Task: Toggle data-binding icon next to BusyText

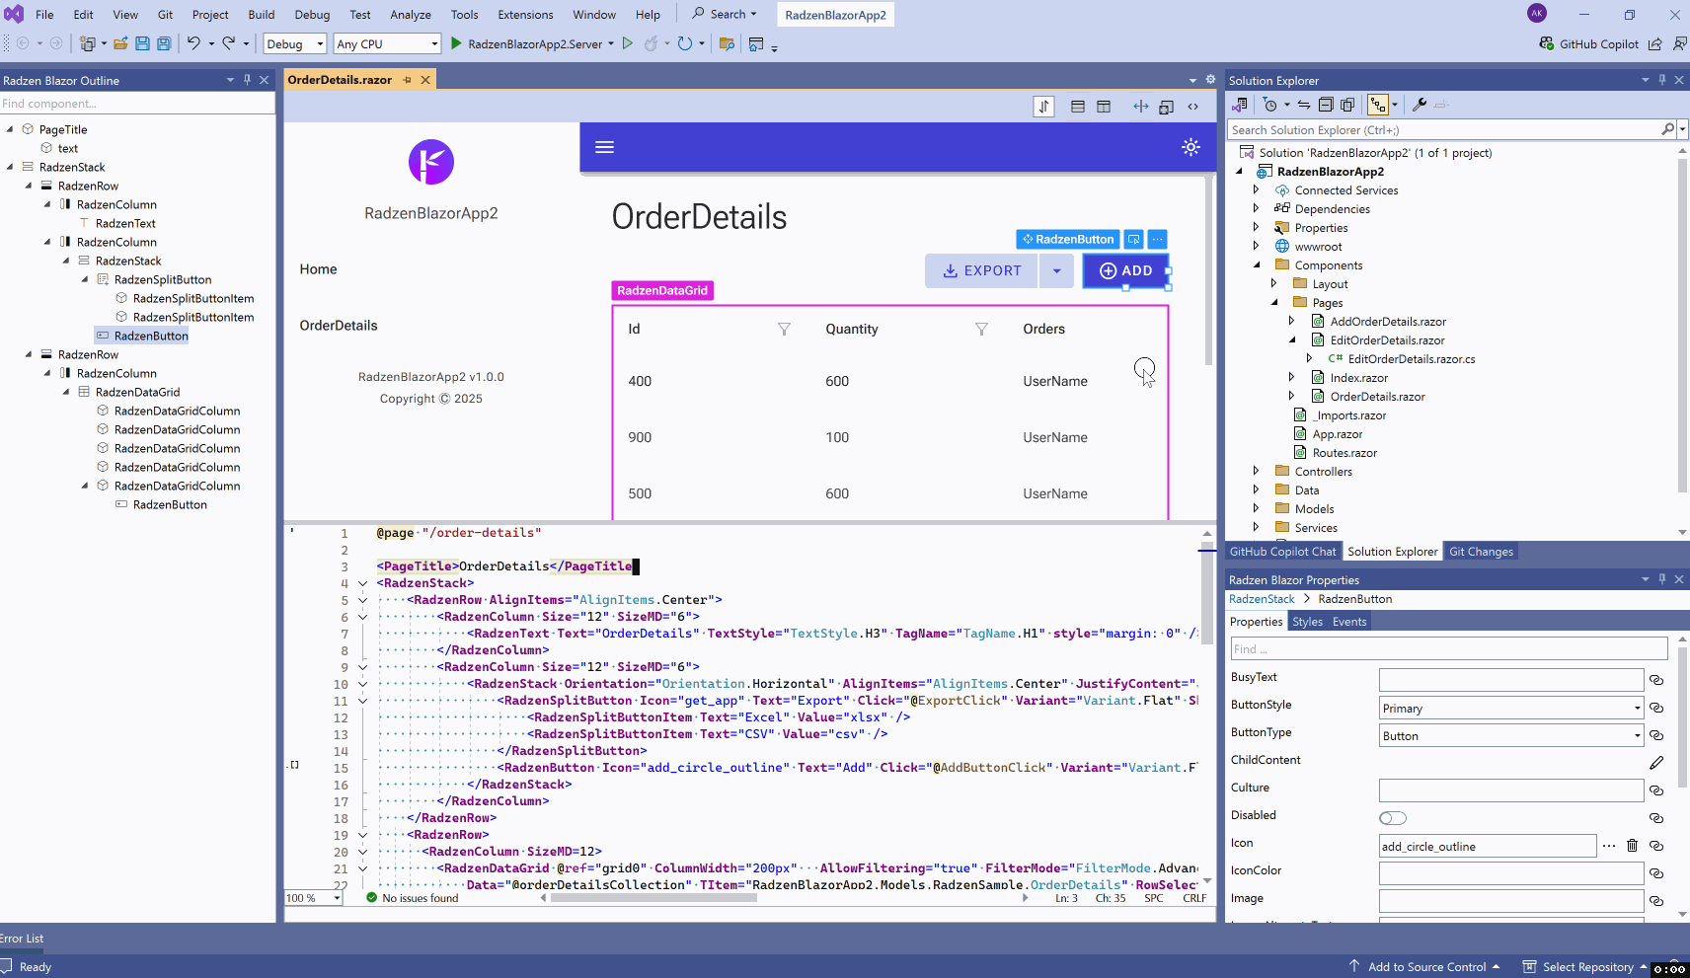Action: tap(1656, 680)
